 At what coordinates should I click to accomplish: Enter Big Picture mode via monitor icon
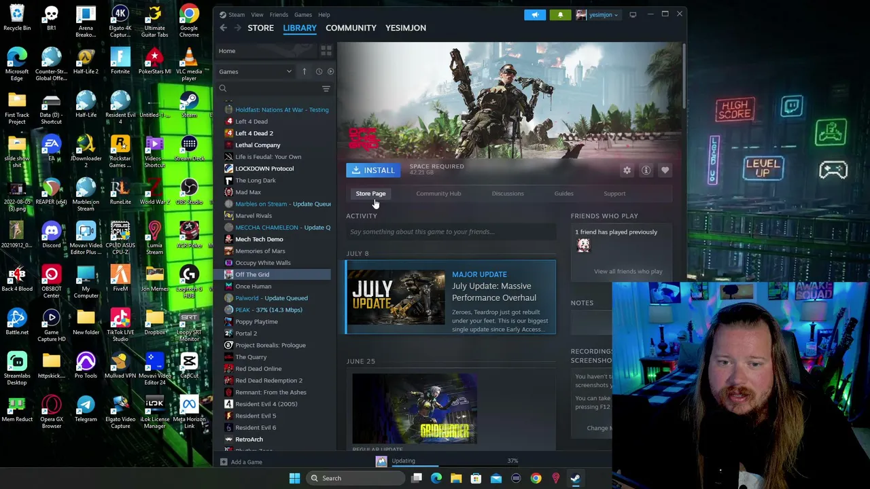click(633, 14)
